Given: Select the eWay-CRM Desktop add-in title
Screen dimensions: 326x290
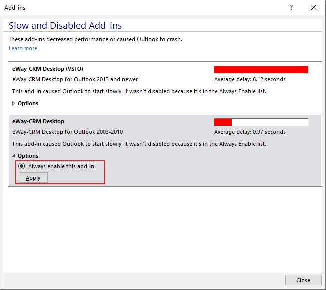Looking at the screenshot, I should coord(38,121).
